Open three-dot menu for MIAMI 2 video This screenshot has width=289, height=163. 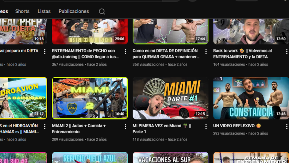tap(125, 127)
